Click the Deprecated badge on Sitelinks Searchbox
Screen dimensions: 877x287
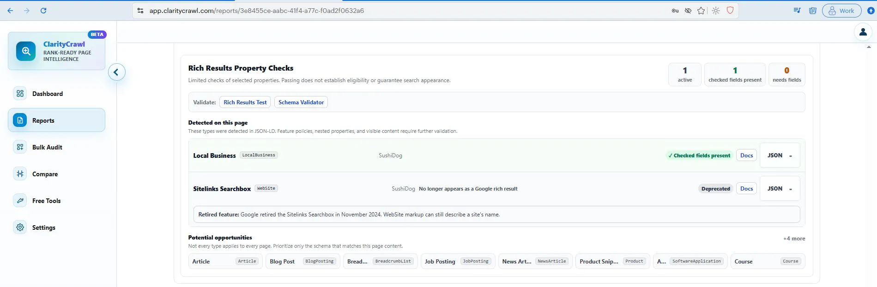coord(715,189)
